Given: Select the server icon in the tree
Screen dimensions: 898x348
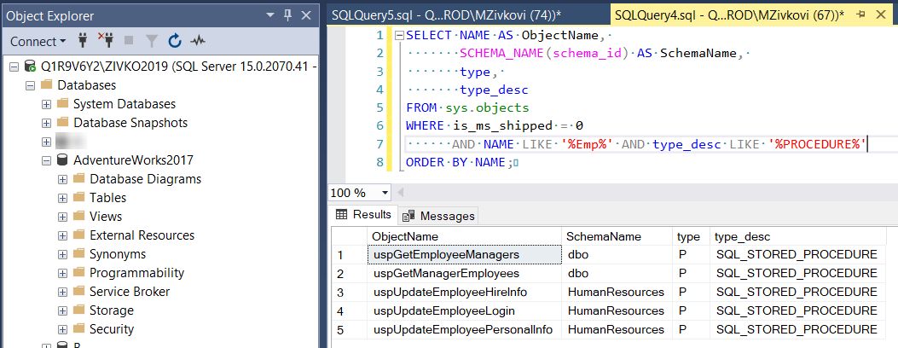Looking at the screenshot, I should (x=31, y=67).
